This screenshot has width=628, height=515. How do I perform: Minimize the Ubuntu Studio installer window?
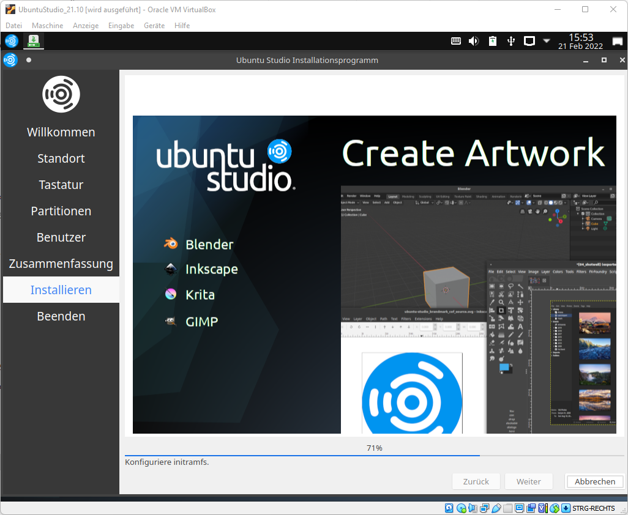586,61
